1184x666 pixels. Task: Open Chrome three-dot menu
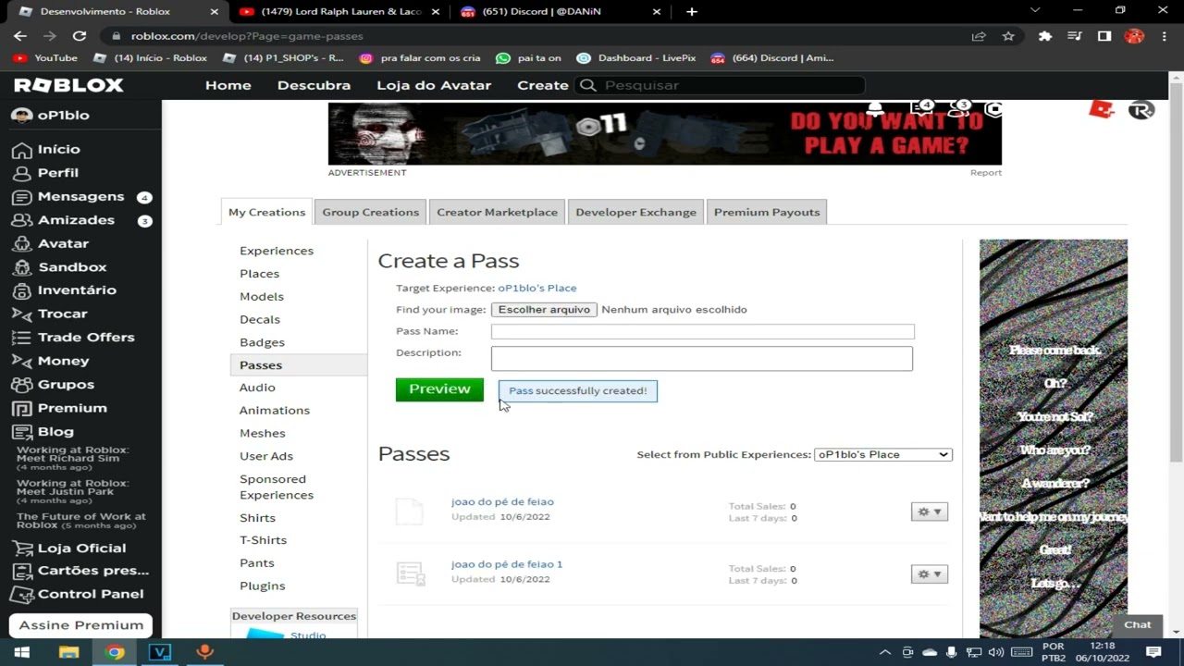tap(1164, 36)
